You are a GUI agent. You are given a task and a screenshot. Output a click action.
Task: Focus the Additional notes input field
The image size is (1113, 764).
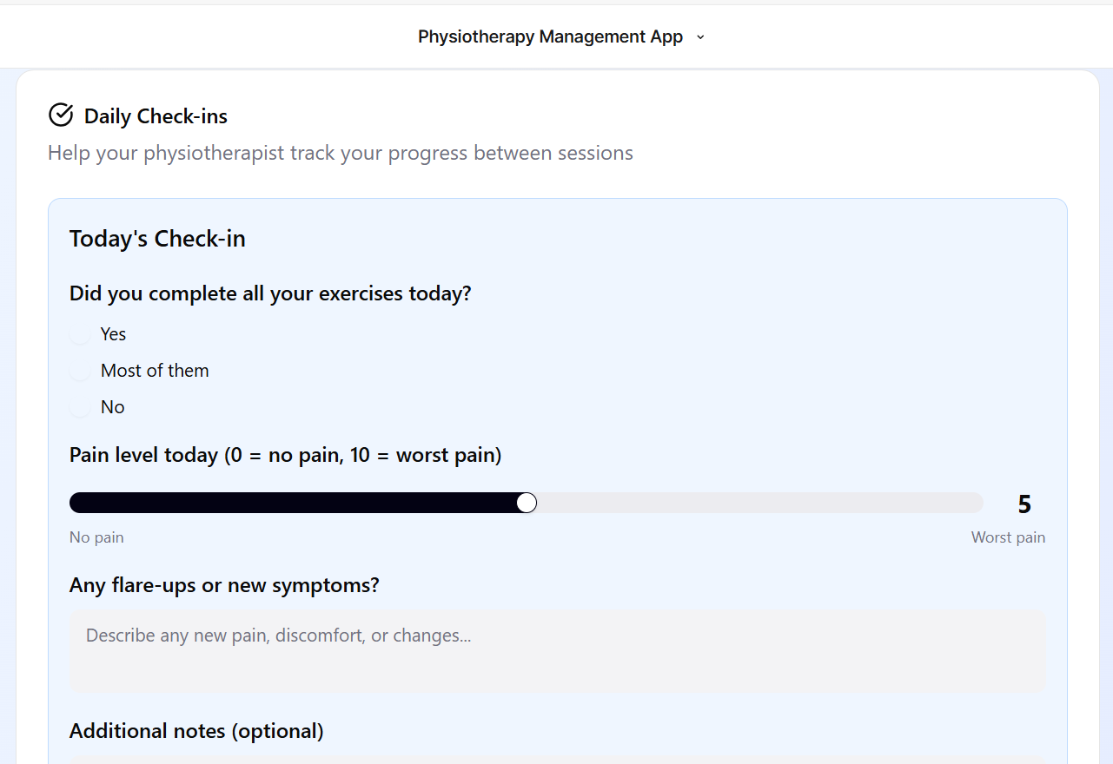556,760
